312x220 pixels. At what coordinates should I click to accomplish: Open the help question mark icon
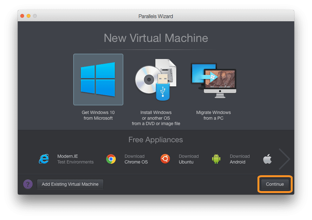28,184
